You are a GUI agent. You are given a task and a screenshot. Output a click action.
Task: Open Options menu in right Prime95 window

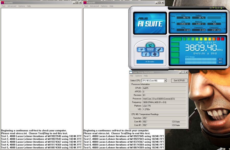[x=104, y=6]
